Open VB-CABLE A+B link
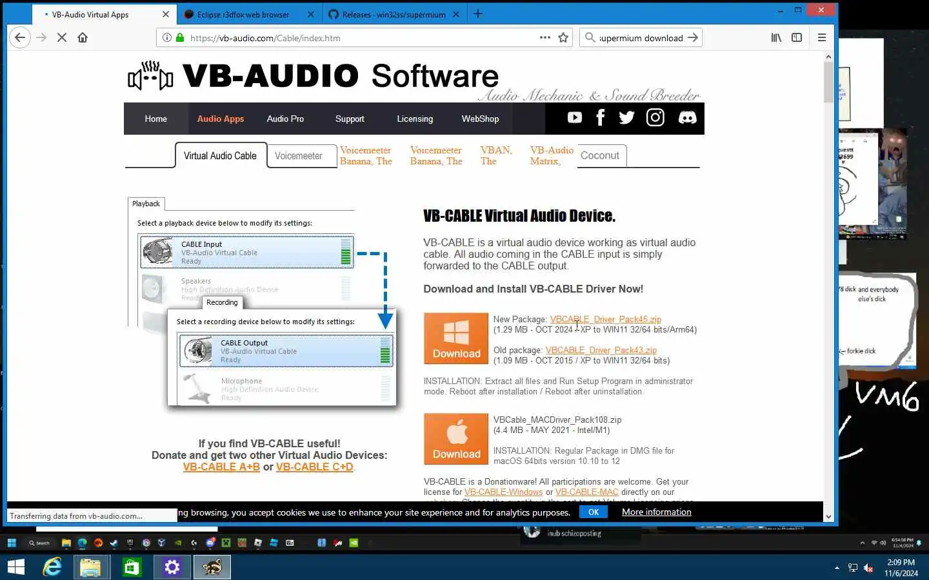This screenshot has width=929, height=580. (221, 467)
